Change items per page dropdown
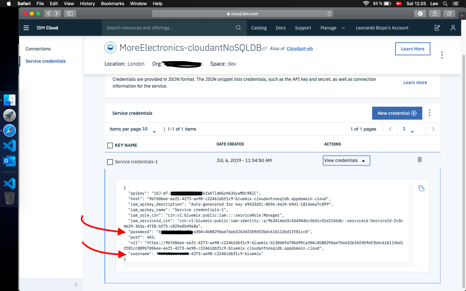 [149, 129]
